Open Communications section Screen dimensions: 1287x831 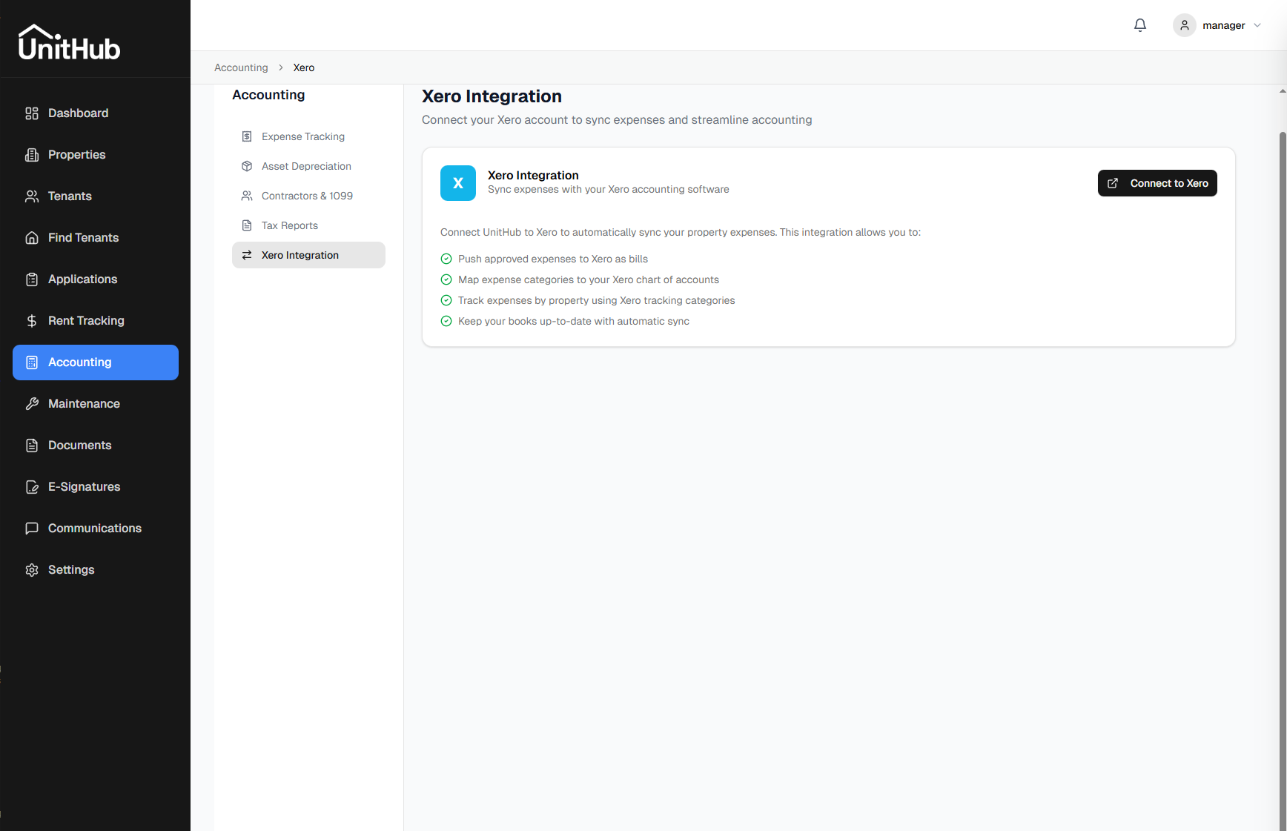click(x=96, y=529)
